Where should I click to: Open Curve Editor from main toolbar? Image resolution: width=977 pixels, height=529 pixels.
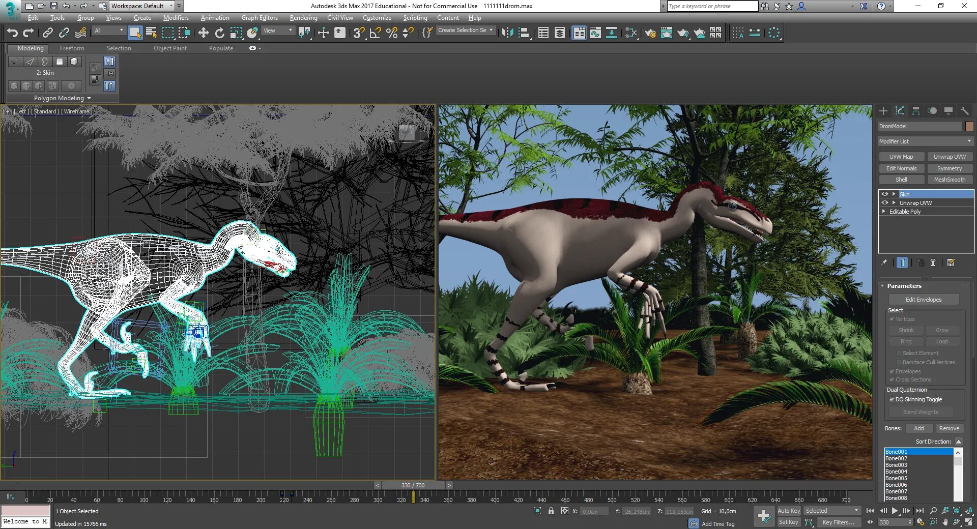click(595, 33)
